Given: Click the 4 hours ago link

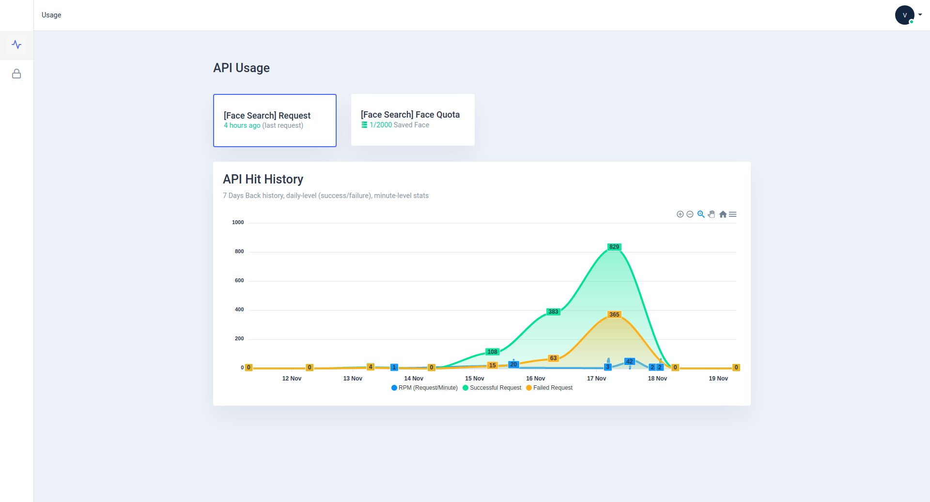Looking at the screenshot, I should [242, 125].
